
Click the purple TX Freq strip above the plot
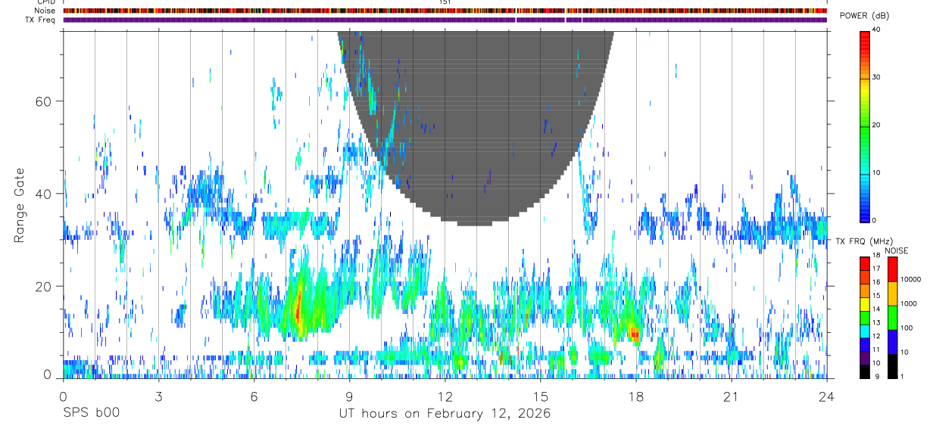pos(445,20)
